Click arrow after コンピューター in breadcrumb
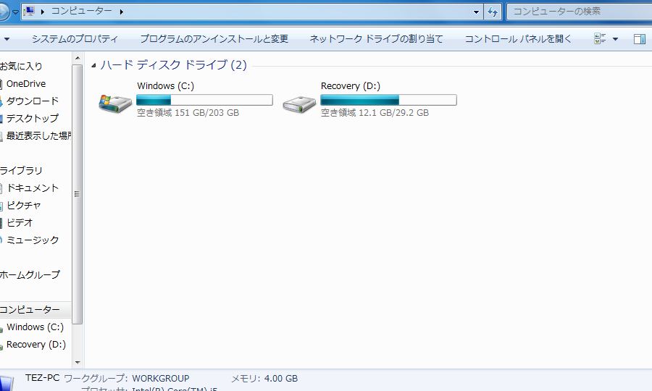 coord(121,12)
